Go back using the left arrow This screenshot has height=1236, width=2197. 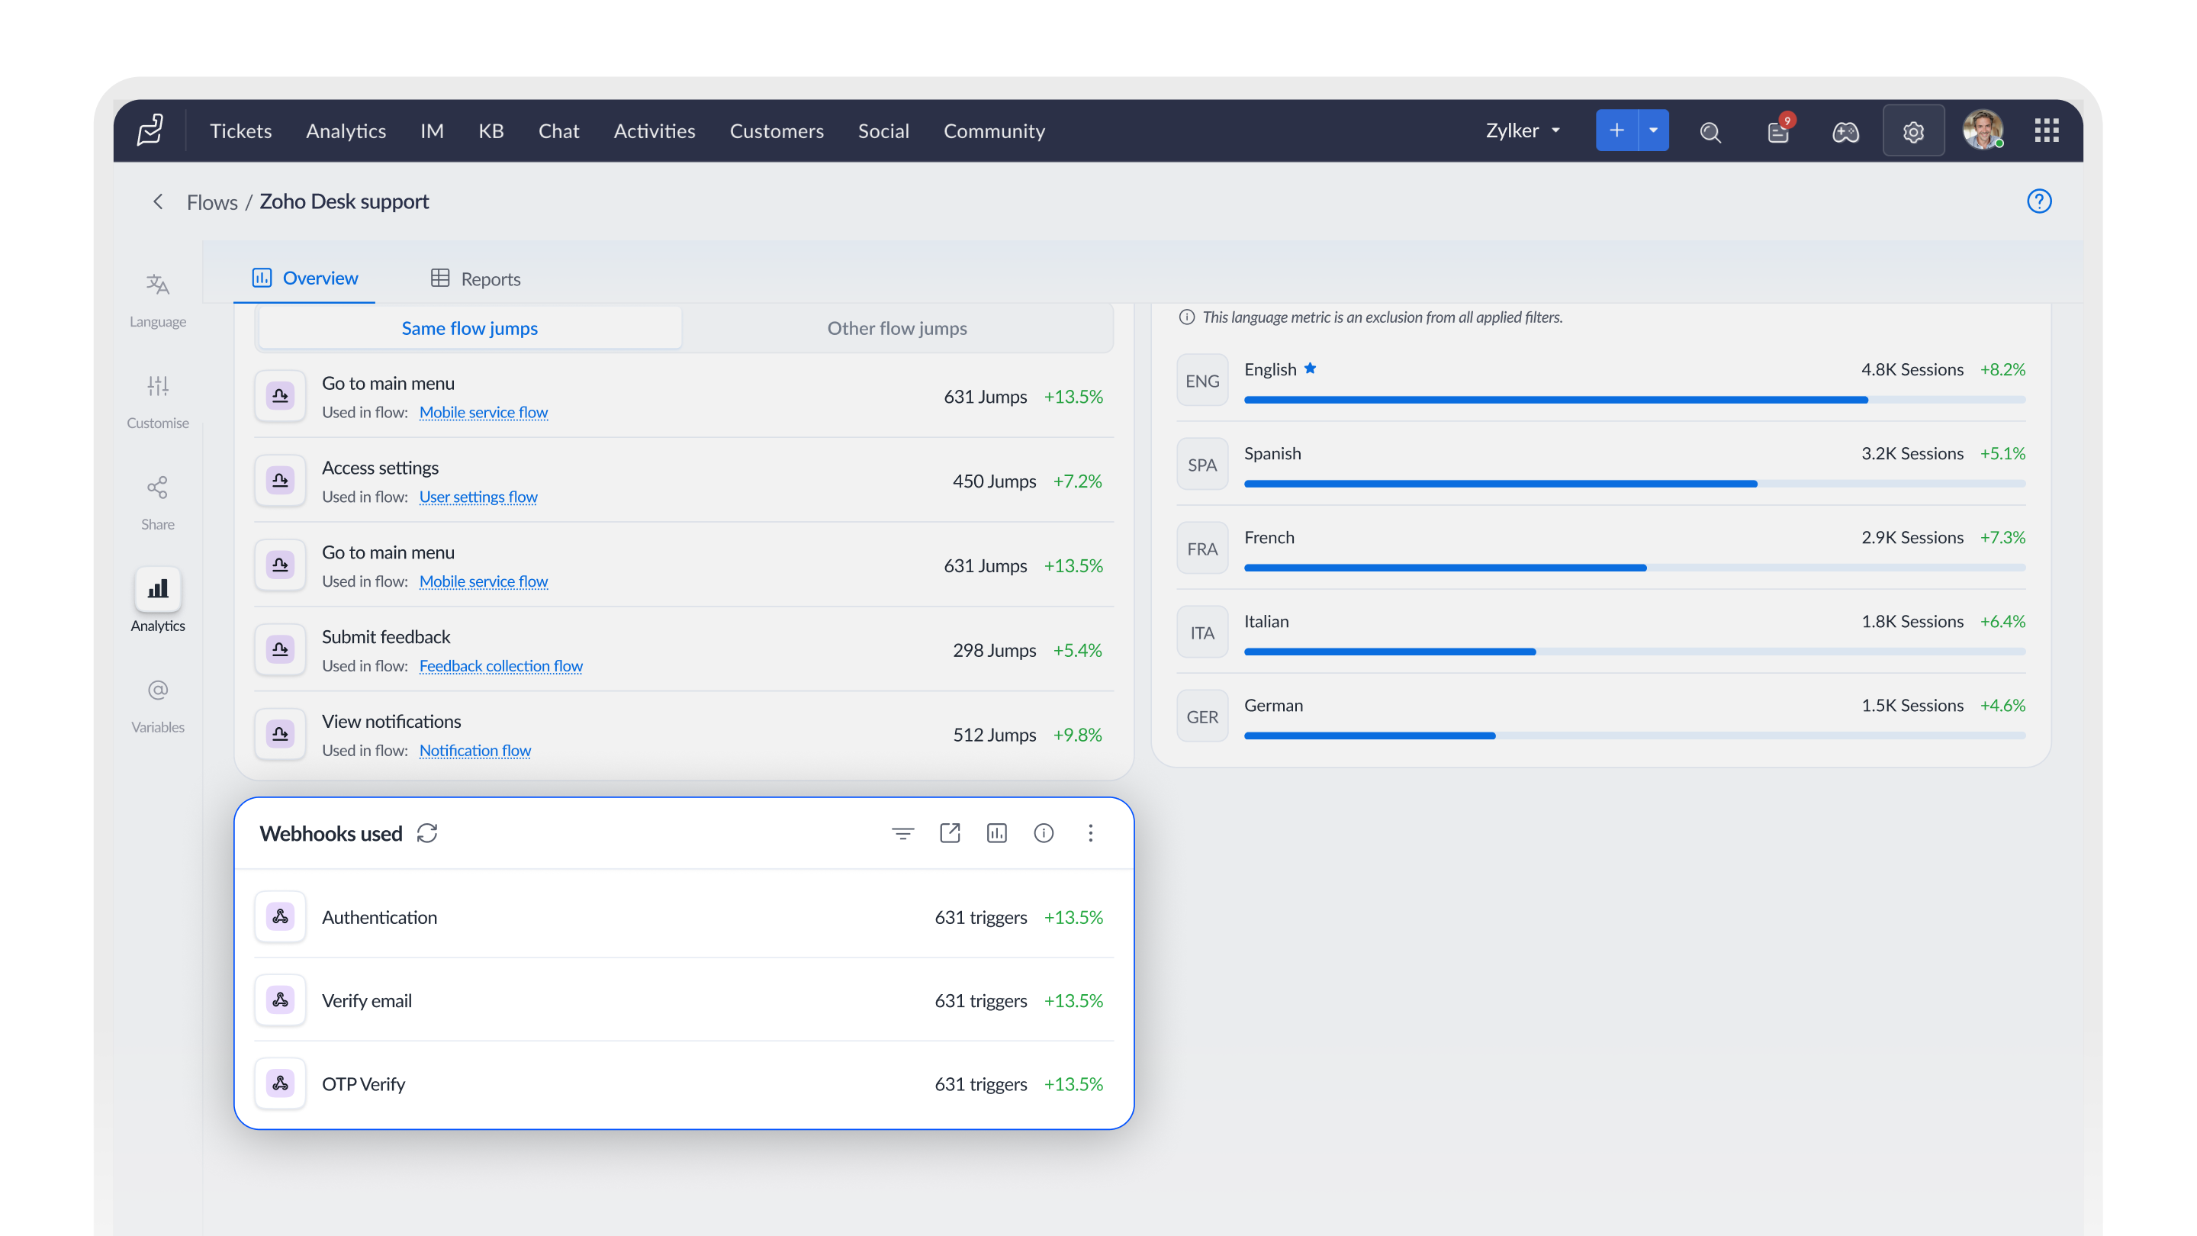(158, 201)
